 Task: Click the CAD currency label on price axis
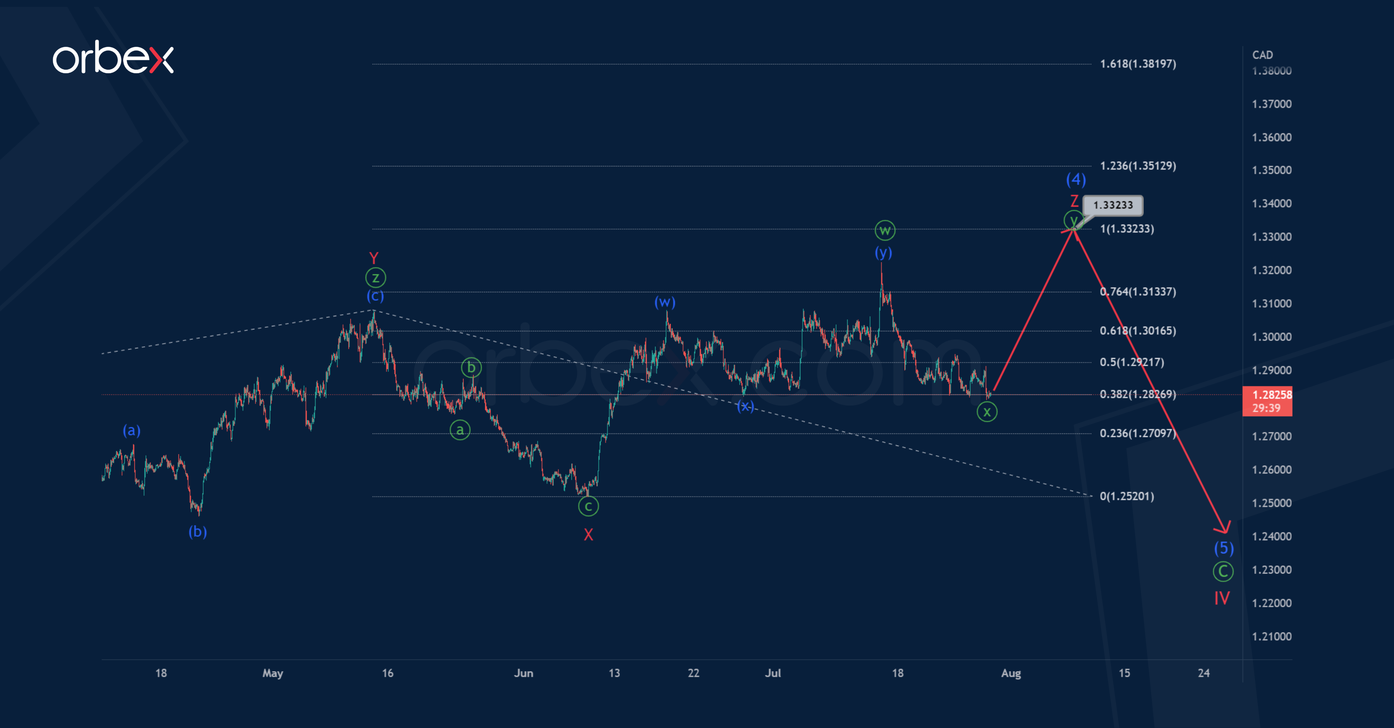1262,55
